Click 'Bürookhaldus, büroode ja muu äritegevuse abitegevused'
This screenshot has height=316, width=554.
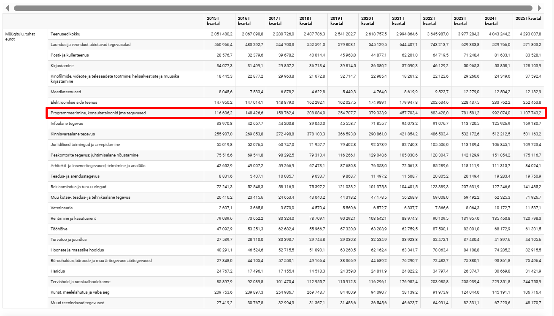pos(101,261)
